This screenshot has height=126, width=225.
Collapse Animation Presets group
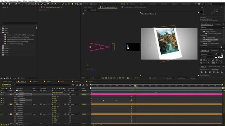[201, 30]
